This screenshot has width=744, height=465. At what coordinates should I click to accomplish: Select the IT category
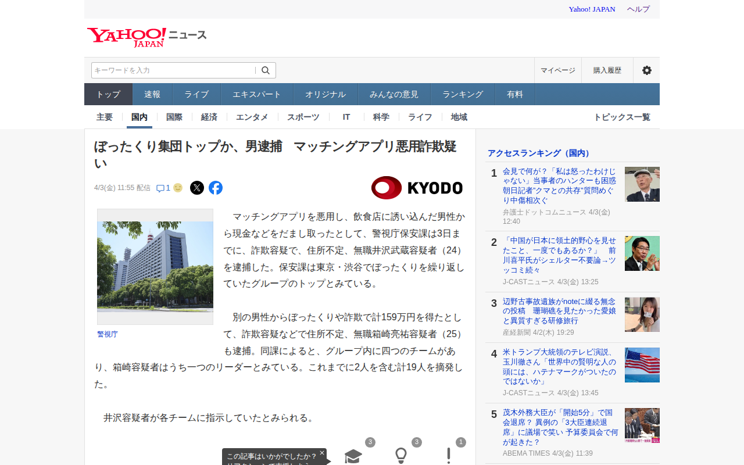[x=346, y=117]
